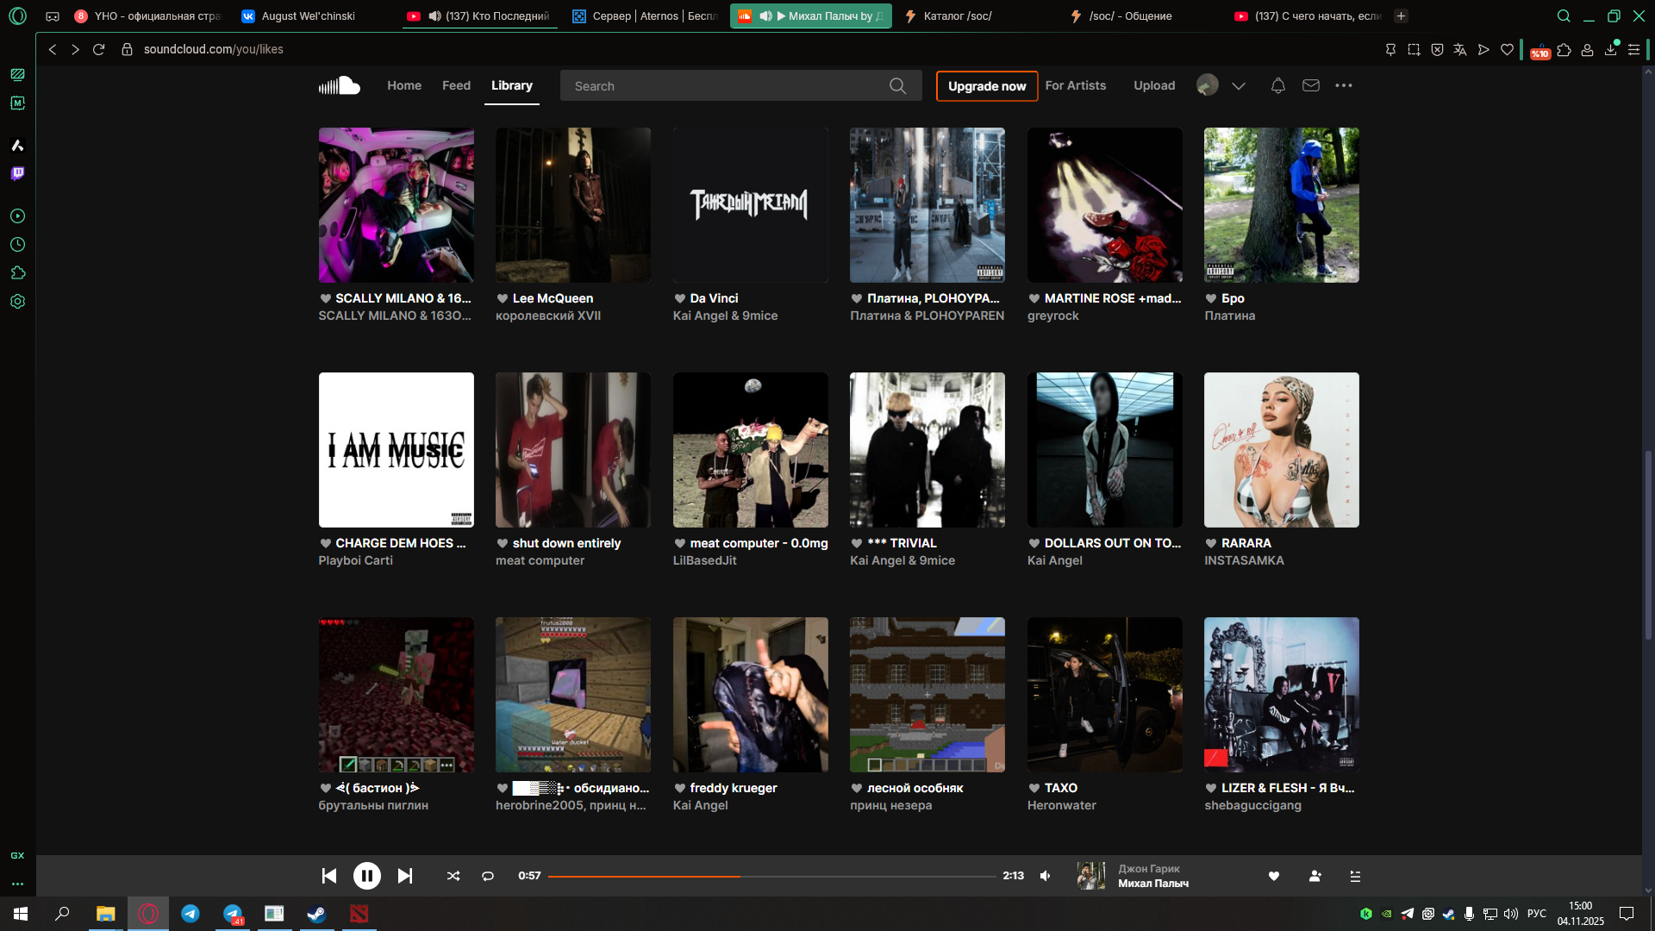The width and height of the screenshot is (1655, 931).
Task: Go to previous track in player
Action: tap(329, 876)
